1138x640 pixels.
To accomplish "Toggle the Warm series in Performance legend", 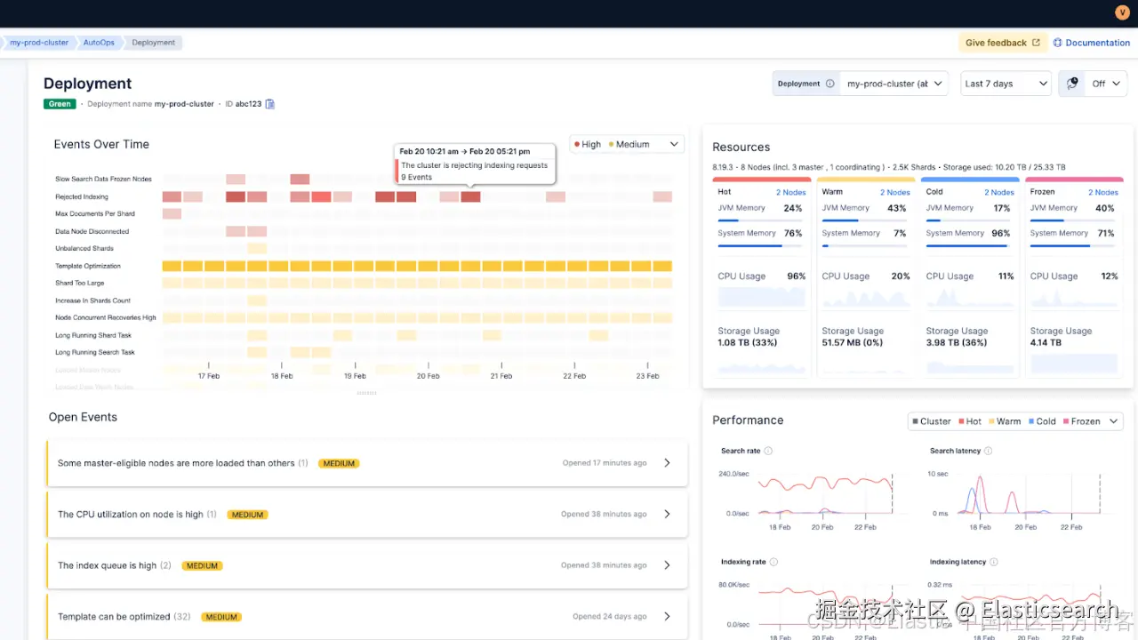I will click(x=1005, y=421).
